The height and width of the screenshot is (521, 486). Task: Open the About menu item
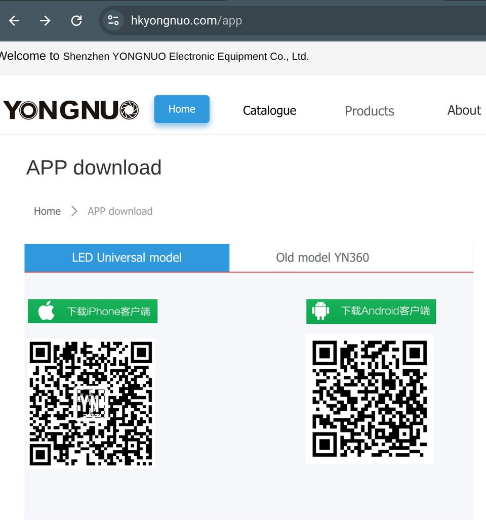pos(464,110)
